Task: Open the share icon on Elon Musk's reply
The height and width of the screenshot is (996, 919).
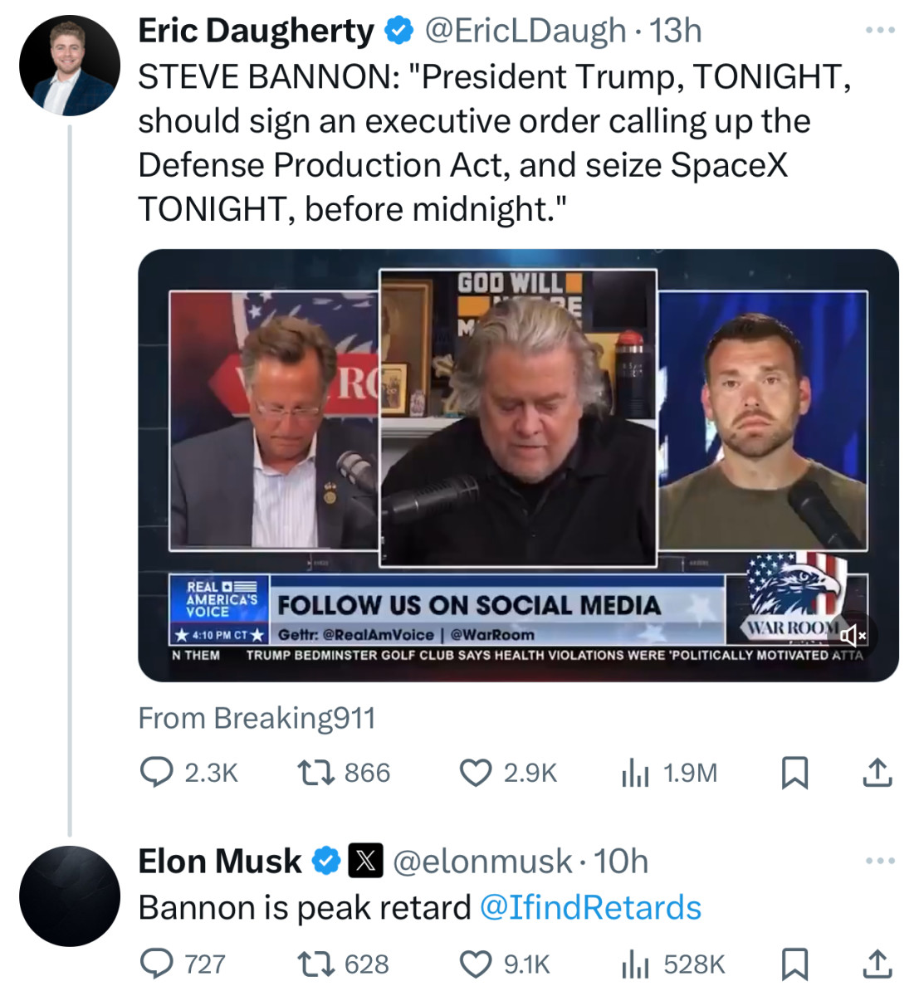Action: click(876, 964)
